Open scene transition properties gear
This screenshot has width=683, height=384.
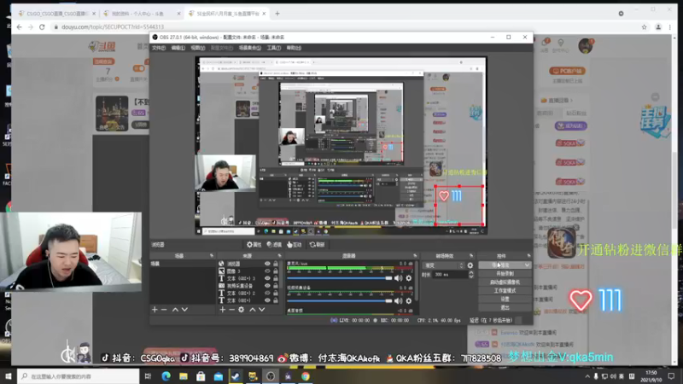470,265
